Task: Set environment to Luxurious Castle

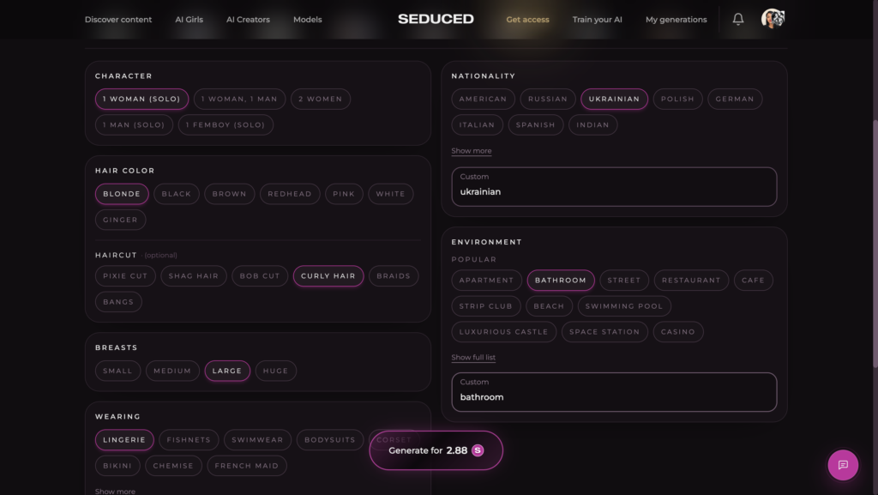Action: tap(503, 332)
